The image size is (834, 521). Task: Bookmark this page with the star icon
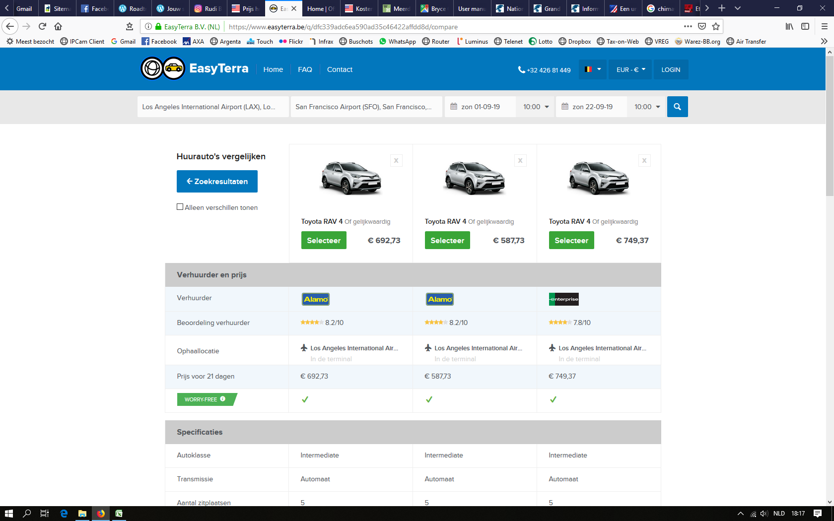coord(716,26)
